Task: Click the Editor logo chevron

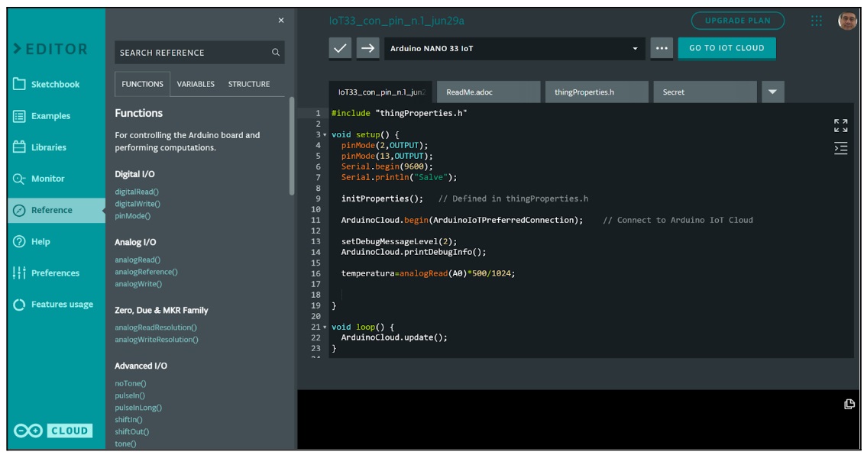Action: (x=18, y=49)
